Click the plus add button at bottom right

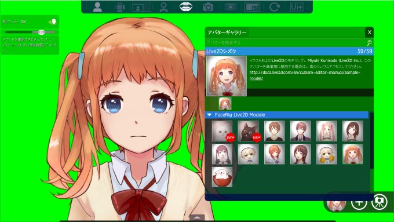tap(359, 202)
